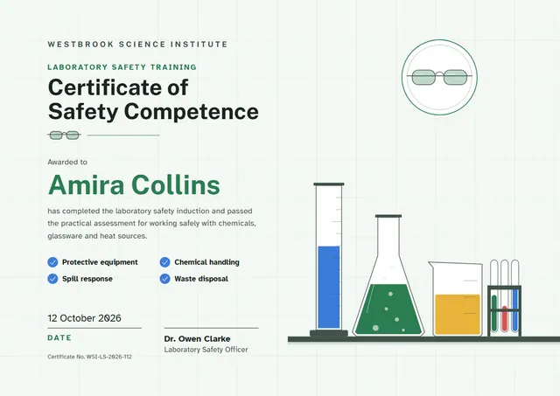The height and width of the screenshot is (396, 560).
Task: Click the blue graduated cylinder illustration
Action: pyautogui.click(x=329, y=261)
